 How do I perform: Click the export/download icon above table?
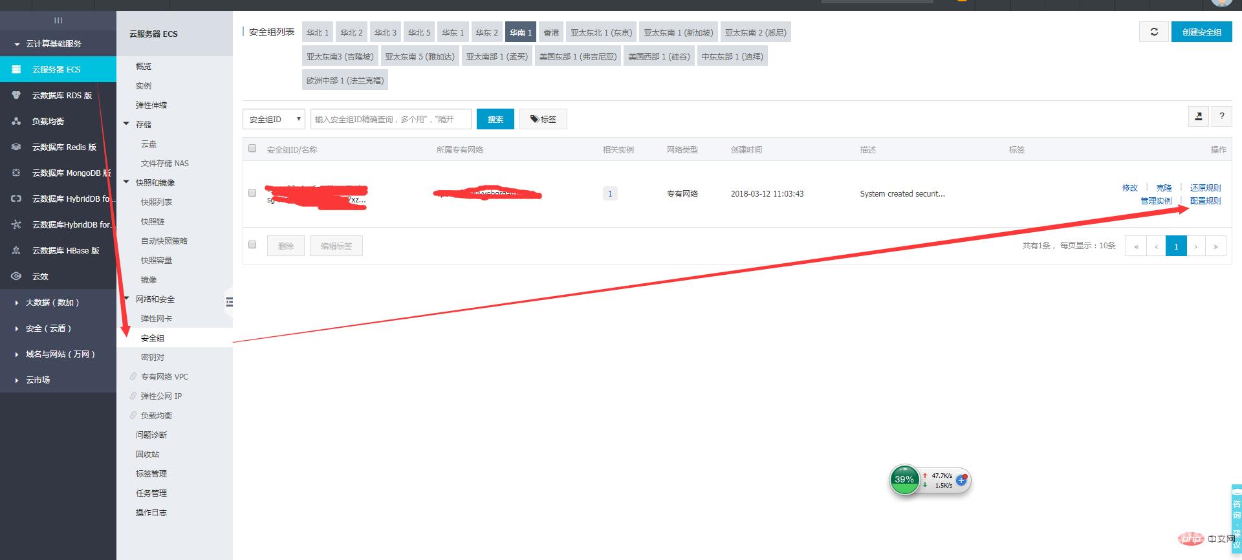(1198, 116)
